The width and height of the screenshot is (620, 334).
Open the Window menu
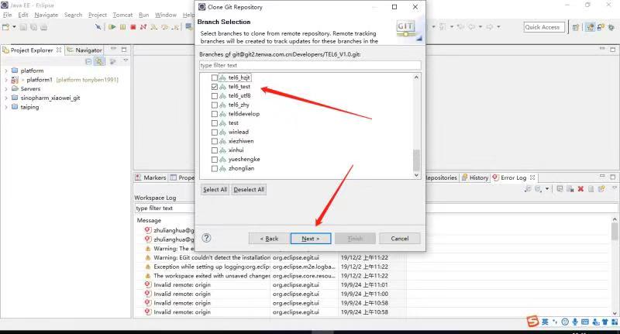[166, 15]
